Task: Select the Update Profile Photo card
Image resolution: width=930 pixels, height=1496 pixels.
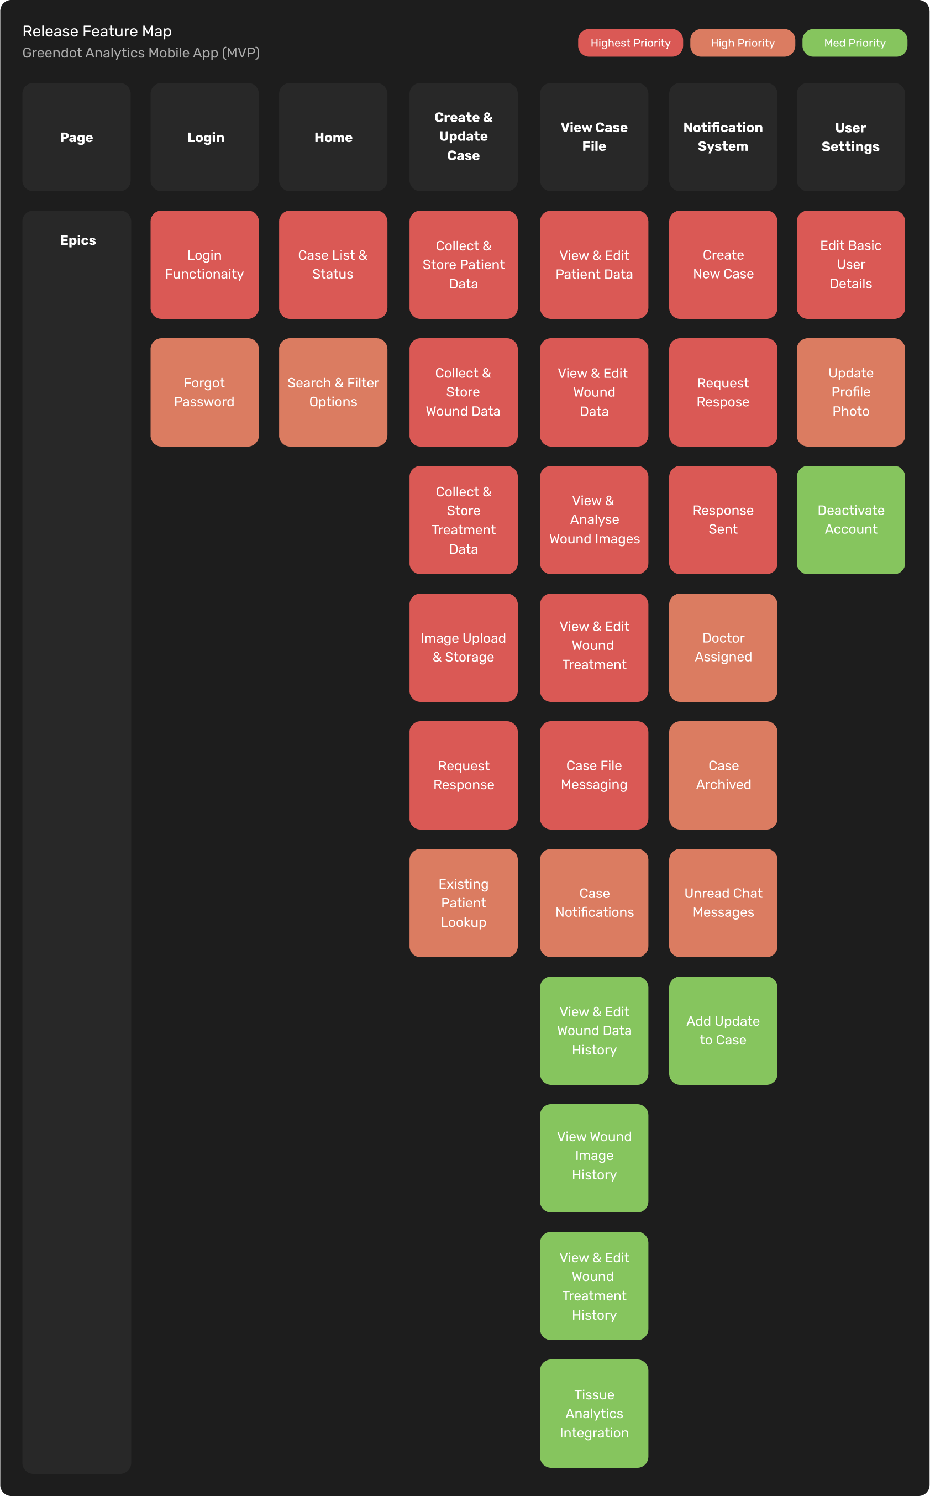Action: (x=850, y=392)
